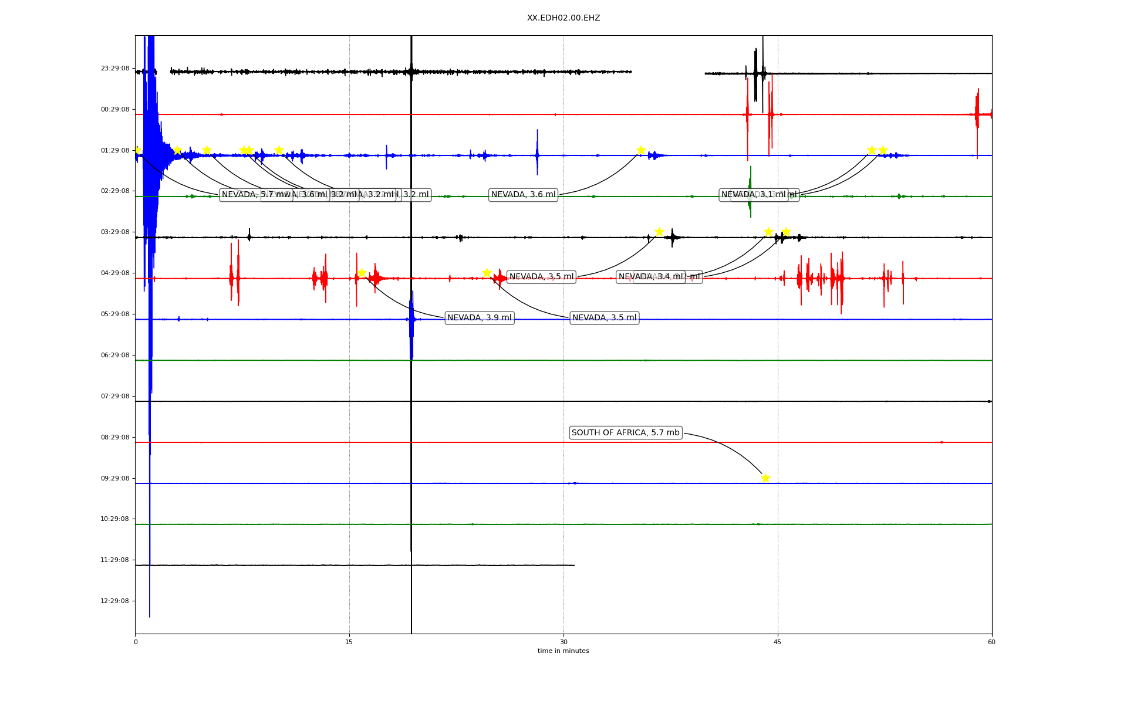This screenshot has width=1127, height=704.
Task: Click the 45 tick on the minutes axis
Action: pos(778,642)
